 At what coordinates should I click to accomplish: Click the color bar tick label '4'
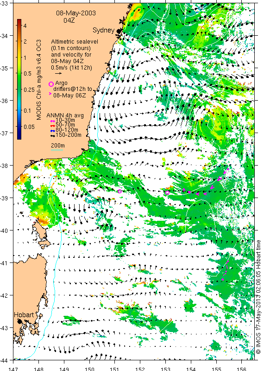click(x=25, y=26)
